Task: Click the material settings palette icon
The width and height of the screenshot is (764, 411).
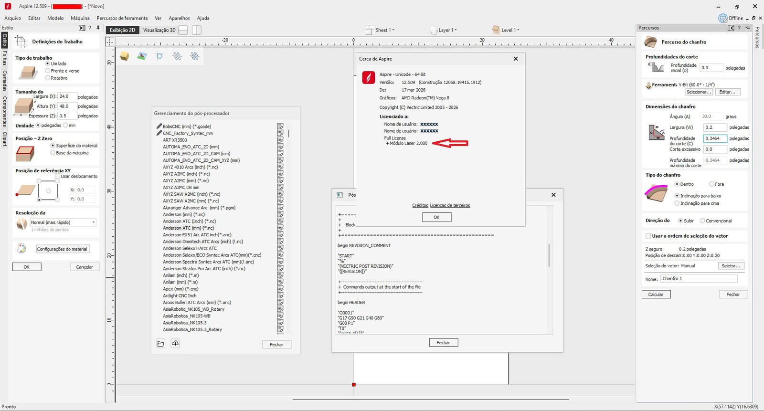Action: (21, 248)
